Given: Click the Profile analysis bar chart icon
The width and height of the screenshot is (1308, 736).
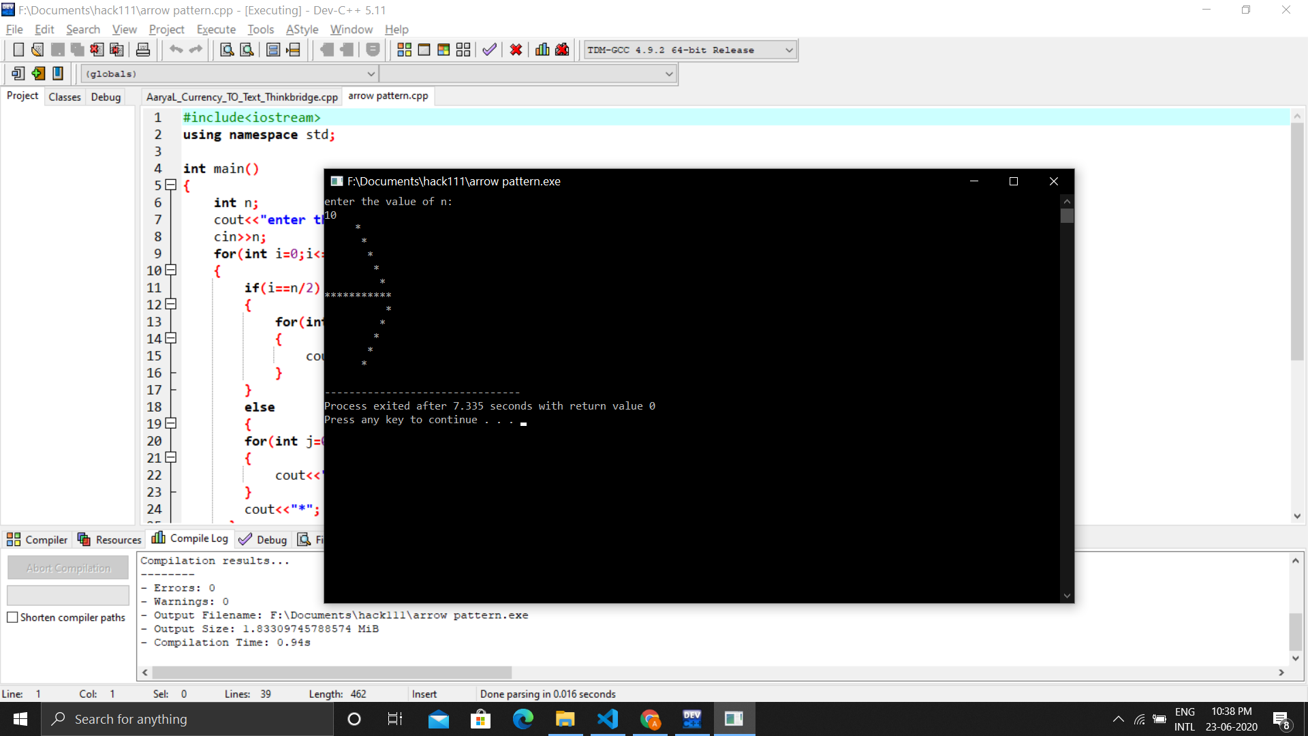Looking at the screenshot, I should tap(542, 50).
